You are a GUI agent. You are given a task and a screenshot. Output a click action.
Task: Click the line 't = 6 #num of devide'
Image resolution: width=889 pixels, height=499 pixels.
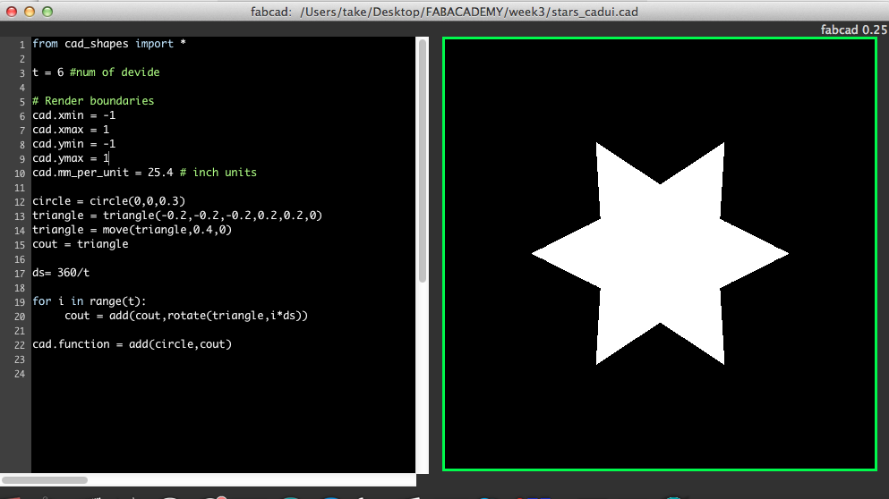tap(96, 72)
